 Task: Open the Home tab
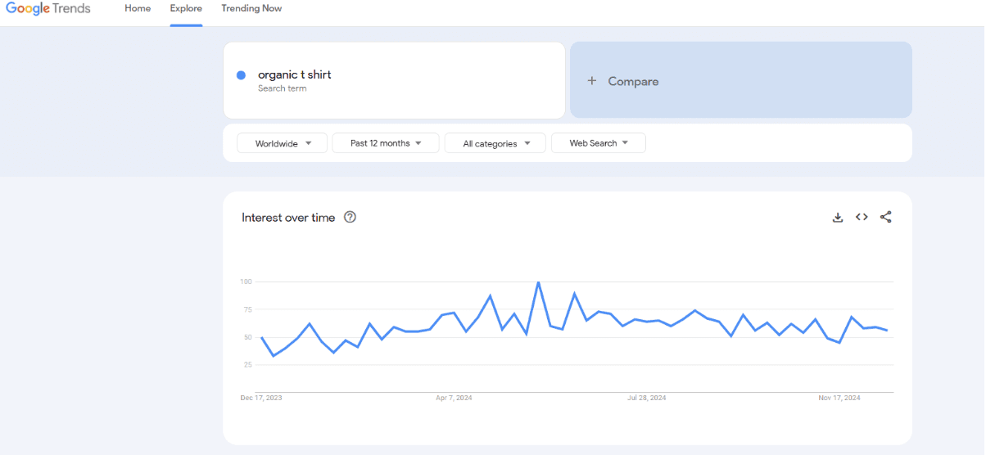tap(138, 8)
